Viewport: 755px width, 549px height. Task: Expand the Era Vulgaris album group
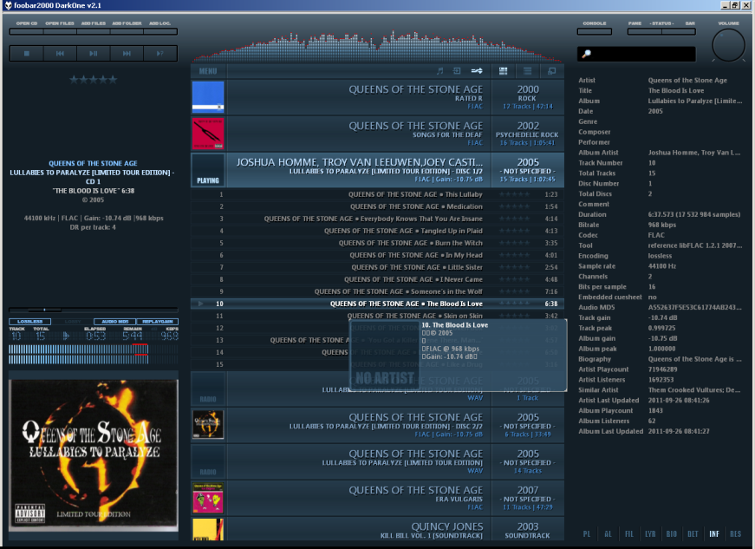(378, 498)
